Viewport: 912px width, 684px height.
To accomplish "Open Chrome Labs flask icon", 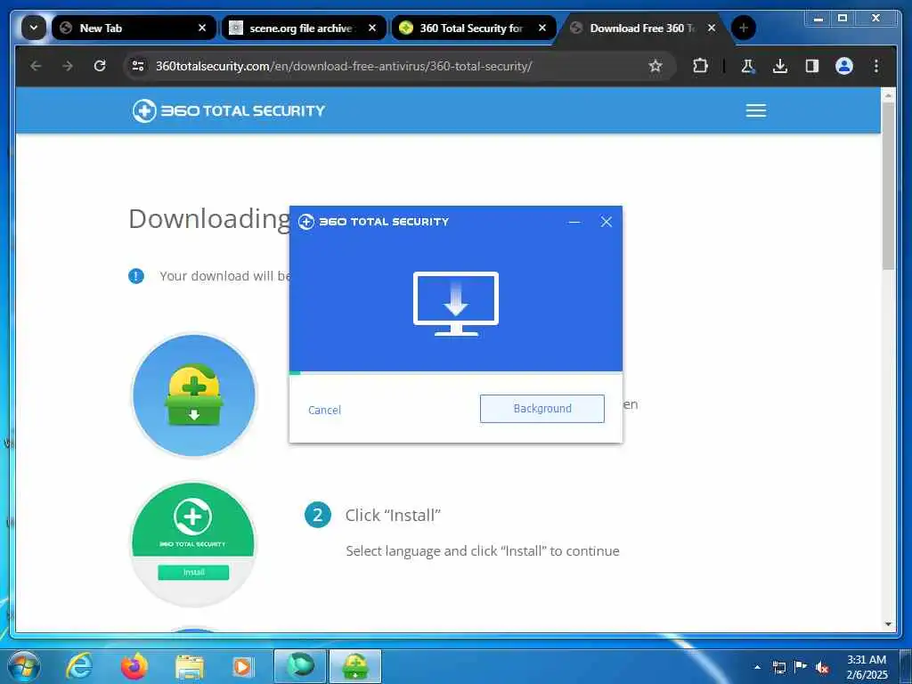I will (748, 66).
